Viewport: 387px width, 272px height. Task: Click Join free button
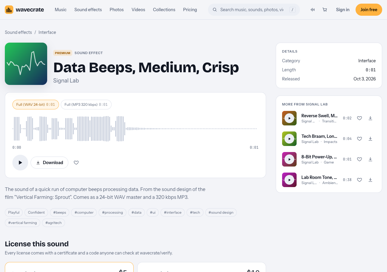(x=369, y=10)
